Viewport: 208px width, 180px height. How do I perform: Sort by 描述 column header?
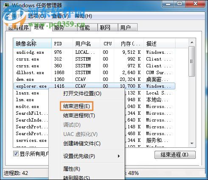coord(160,44)
